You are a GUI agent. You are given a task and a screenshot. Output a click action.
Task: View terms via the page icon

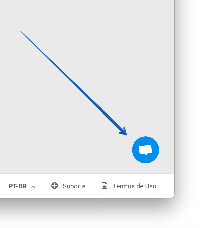coord(104,186)
